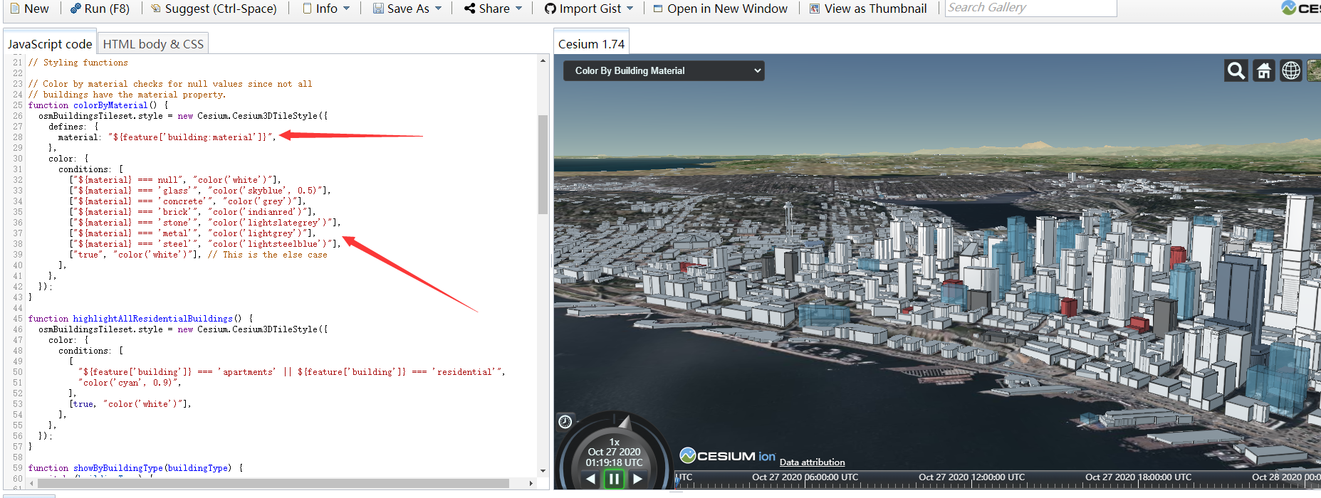The height and width of the screenshot is (498, 1321).
Task: Open the Color By Building Material dropdown
Action: pos(664,70)
